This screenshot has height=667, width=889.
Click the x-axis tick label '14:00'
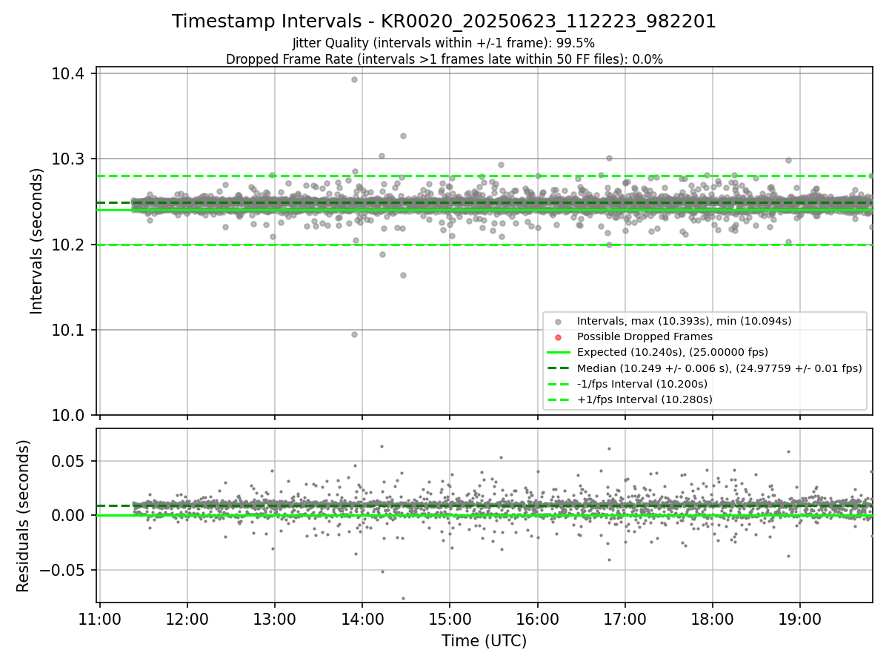point(362,617)
